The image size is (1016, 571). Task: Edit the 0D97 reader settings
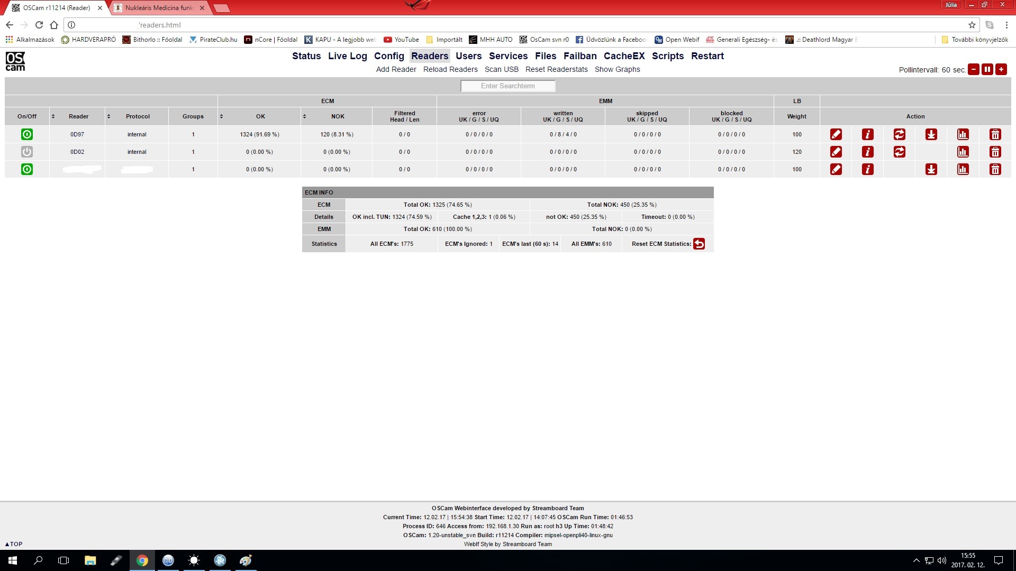click(x=836, y=134)
